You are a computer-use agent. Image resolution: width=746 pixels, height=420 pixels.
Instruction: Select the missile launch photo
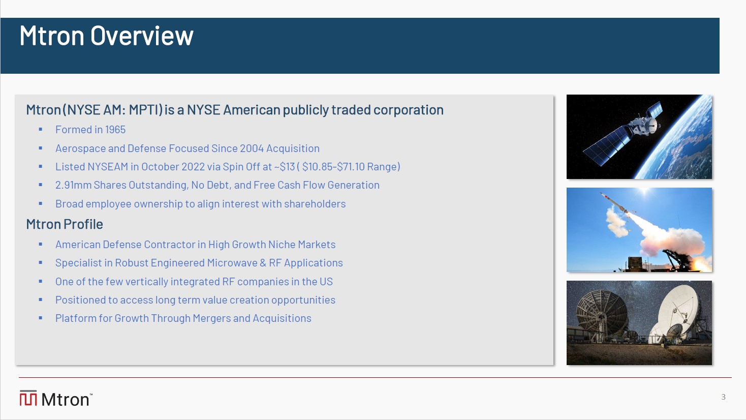pos(639,230)
